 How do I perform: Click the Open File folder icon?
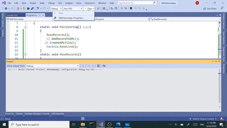[24, 9]
